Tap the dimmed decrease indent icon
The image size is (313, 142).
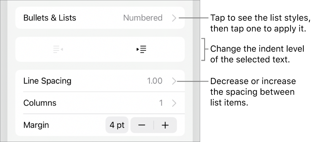tap(58, 49)
